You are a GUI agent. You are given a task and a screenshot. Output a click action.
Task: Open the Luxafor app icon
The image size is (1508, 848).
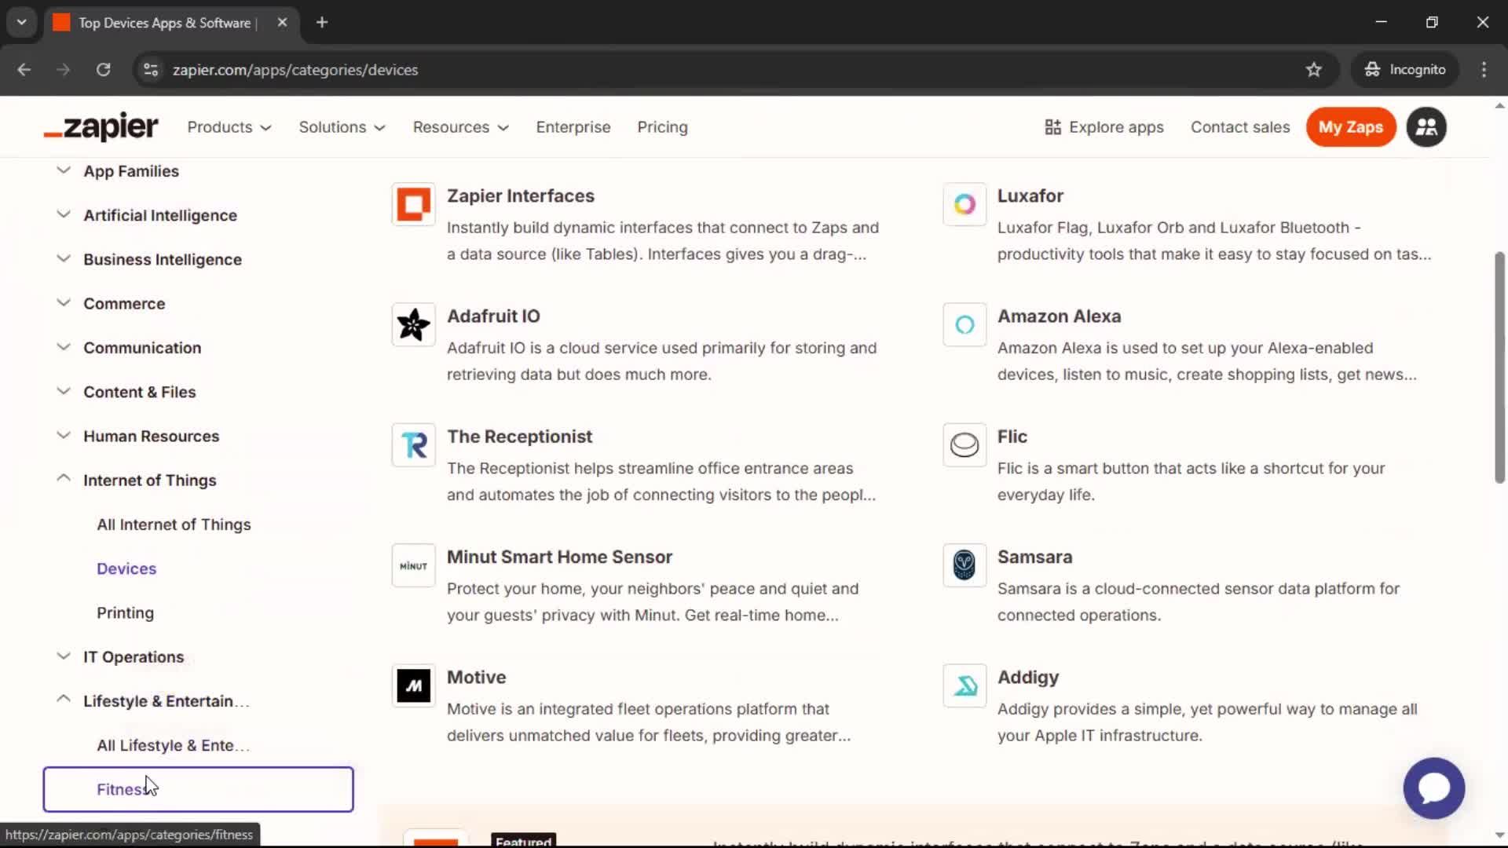click(x=964, y=204)
